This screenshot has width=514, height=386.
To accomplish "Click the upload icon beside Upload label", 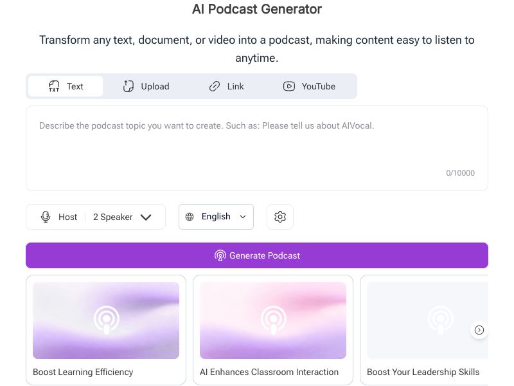I will (128, 86).
